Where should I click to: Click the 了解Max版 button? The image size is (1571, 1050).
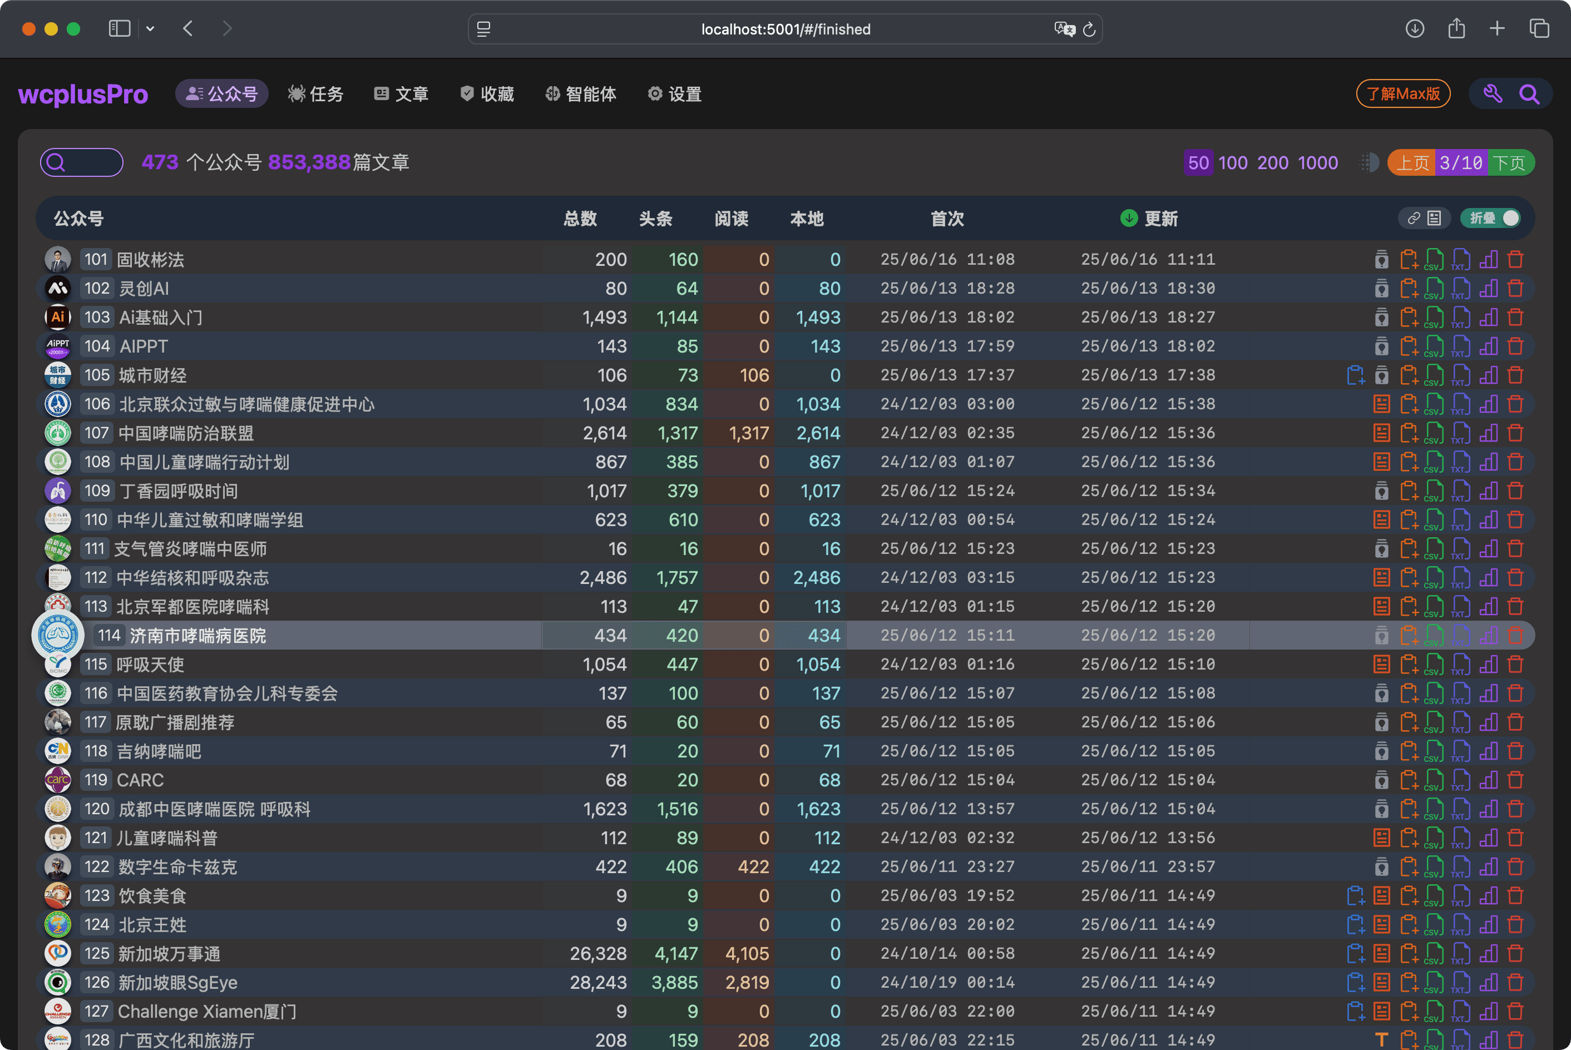pos(1403,94)
